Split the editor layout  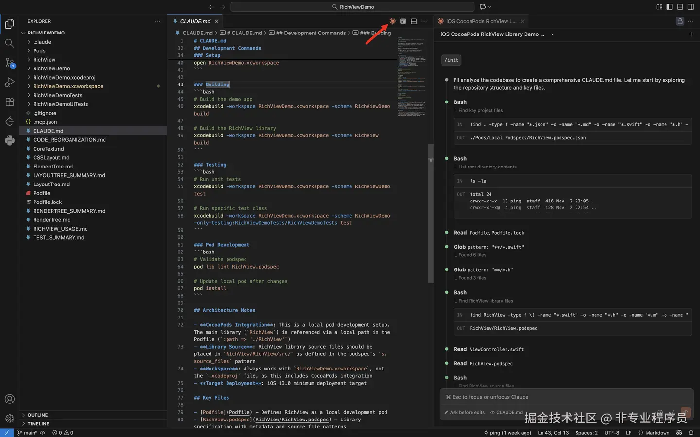pos(414,21)
